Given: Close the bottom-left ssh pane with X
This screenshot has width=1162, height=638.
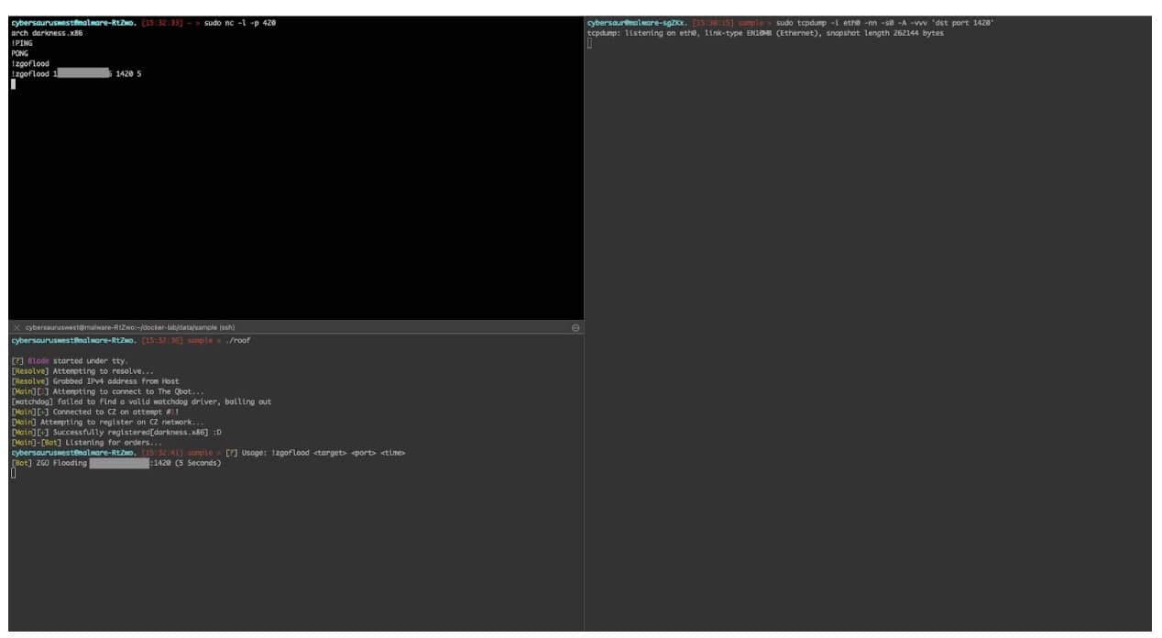Looking at the screenshot, I should pos(16,327).
